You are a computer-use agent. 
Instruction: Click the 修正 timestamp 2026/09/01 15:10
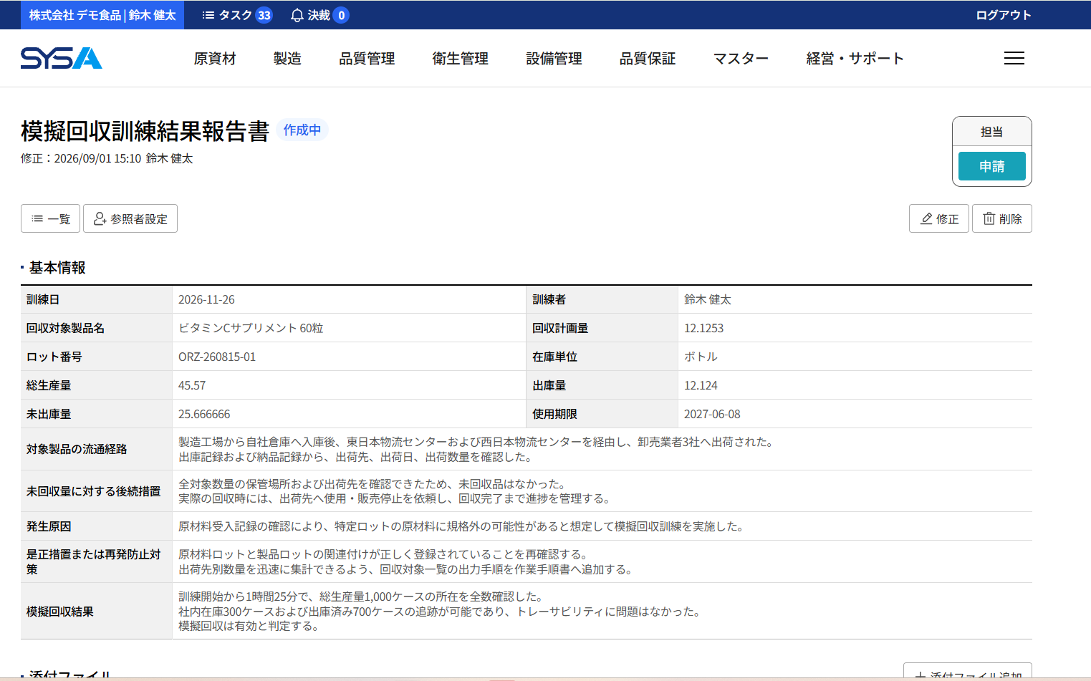click(97, 158)
